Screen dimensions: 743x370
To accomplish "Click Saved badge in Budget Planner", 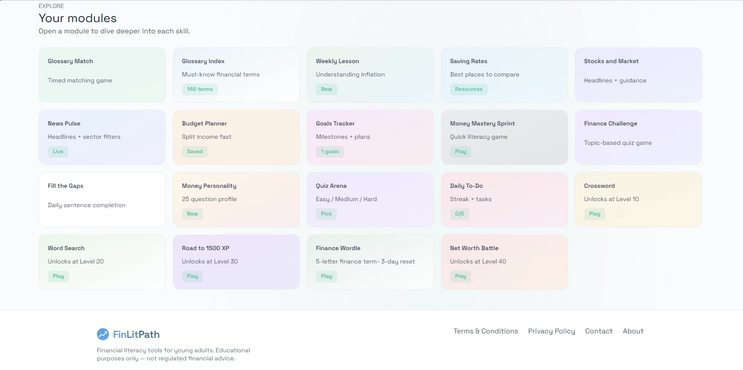I will click(x=195, y=152).
